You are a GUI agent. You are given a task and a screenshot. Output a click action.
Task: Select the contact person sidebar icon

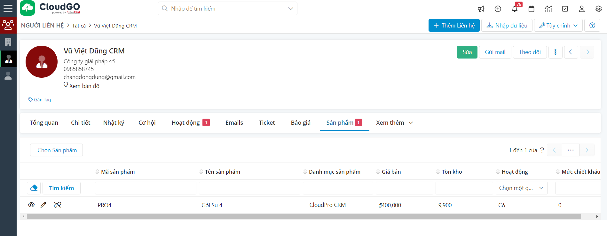[8, 59]
